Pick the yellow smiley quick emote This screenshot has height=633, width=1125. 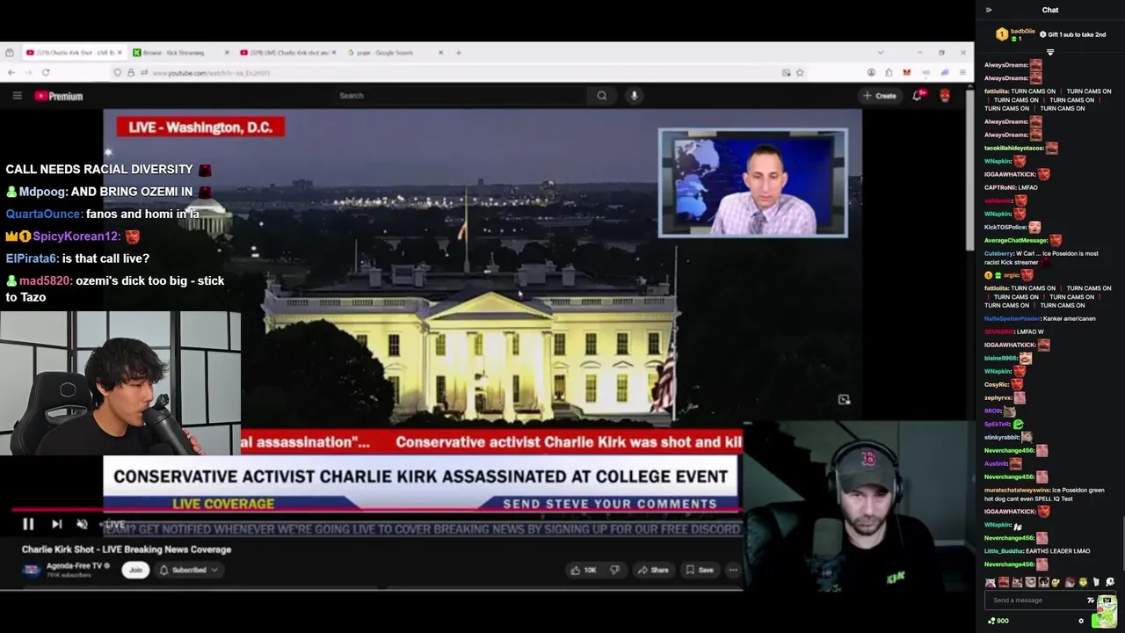pyautogui.click(x=1056, y=582)
